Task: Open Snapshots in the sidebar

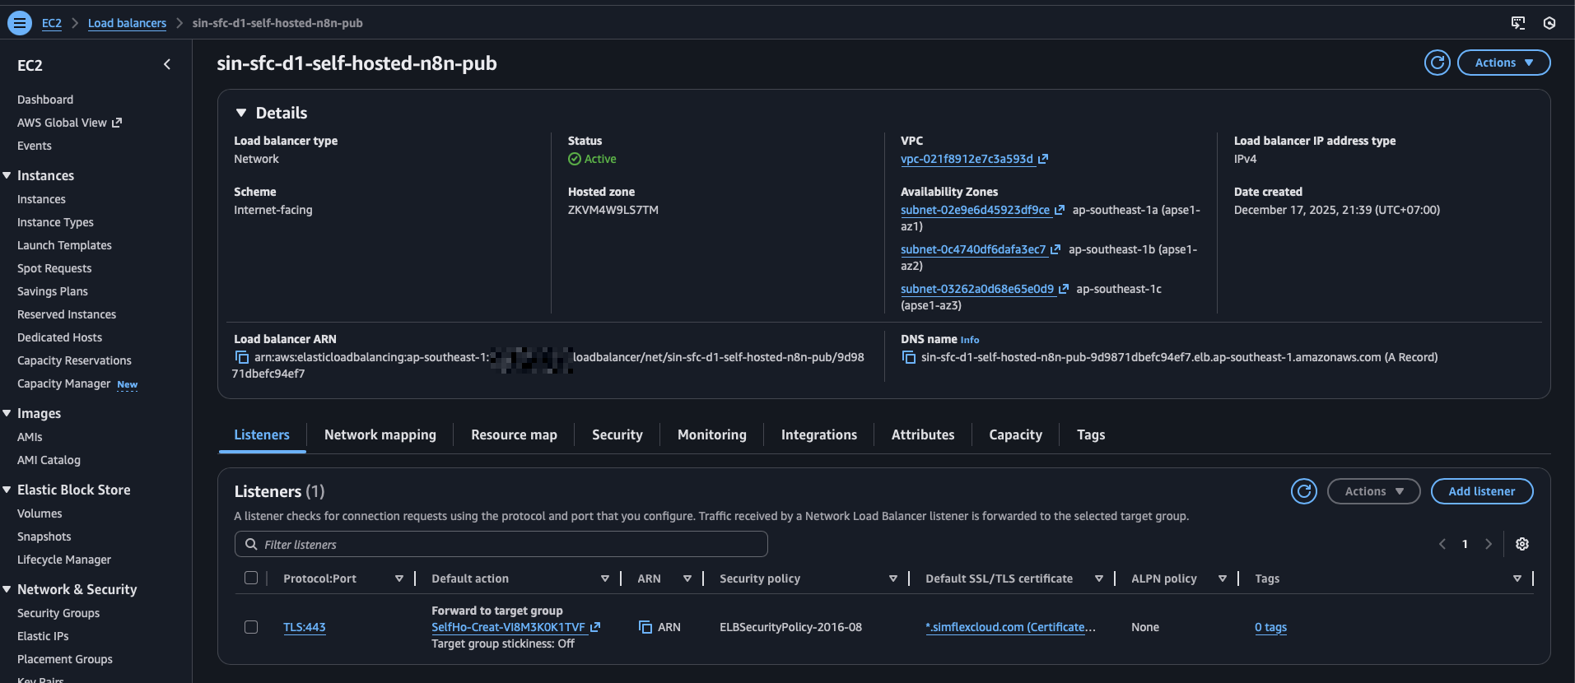Action: click(44, 537)
